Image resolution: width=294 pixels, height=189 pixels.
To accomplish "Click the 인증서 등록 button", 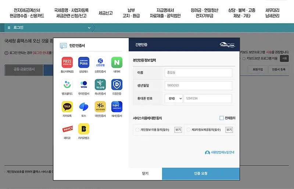I will 279,69.
